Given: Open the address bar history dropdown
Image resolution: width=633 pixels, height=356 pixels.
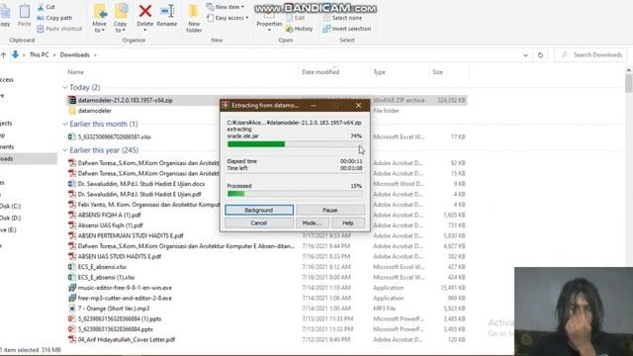Looking at the screenshot, I should coord(525,55).
